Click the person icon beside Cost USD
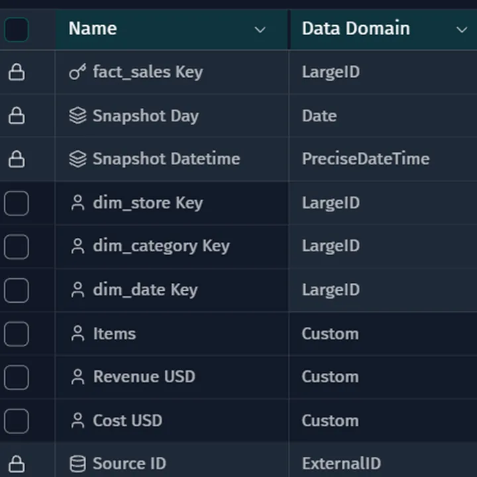Viewport: 477px width, 477px height. pyautogui.click(x=78, y=421)
